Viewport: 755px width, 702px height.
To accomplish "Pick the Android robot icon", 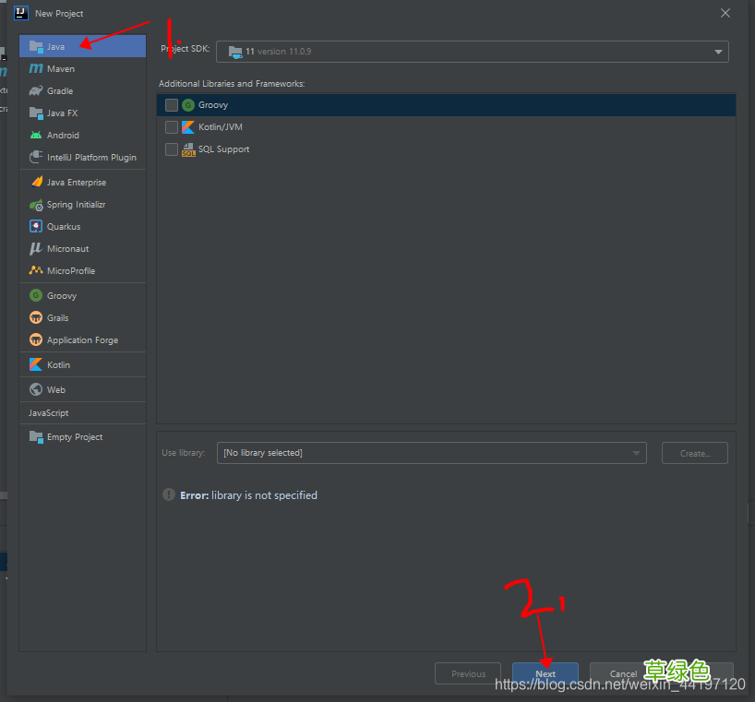I will tap(36, 136).
